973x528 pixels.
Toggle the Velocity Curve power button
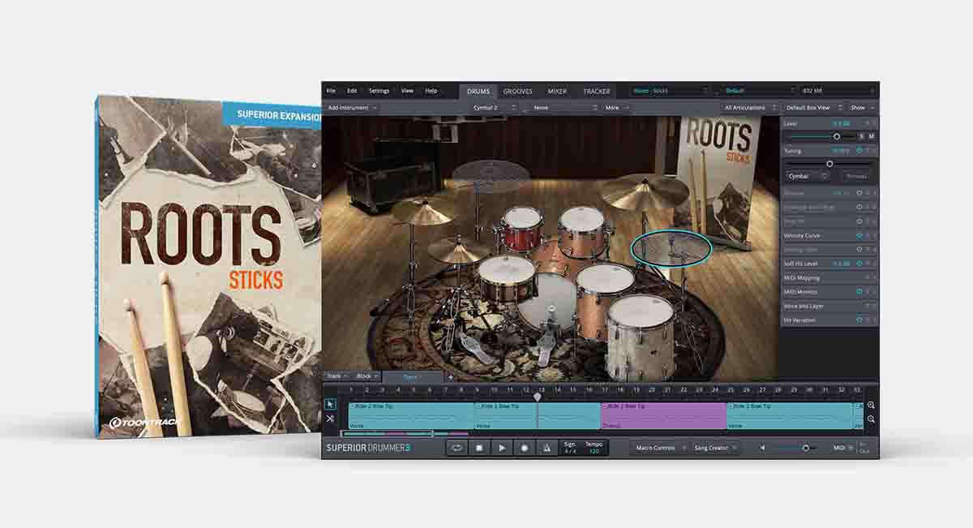tap(859, 235)
